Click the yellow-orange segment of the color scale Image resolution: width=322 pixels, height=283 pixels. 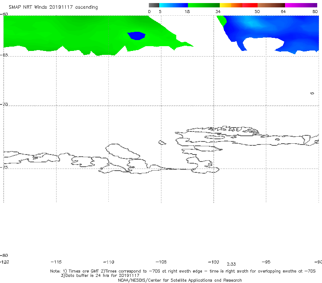231,5
